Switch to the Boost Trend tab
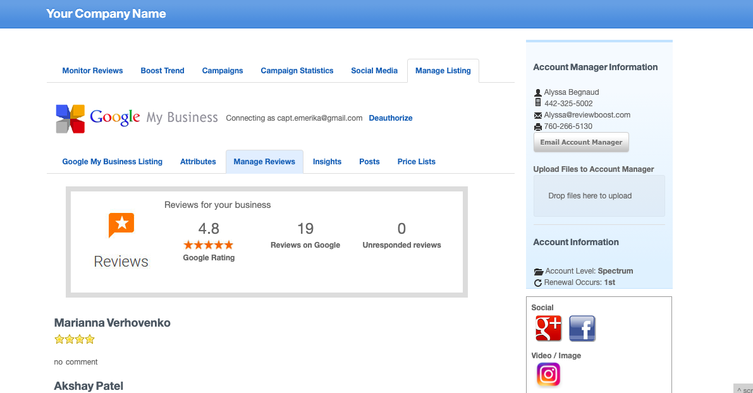 [162, 71]
